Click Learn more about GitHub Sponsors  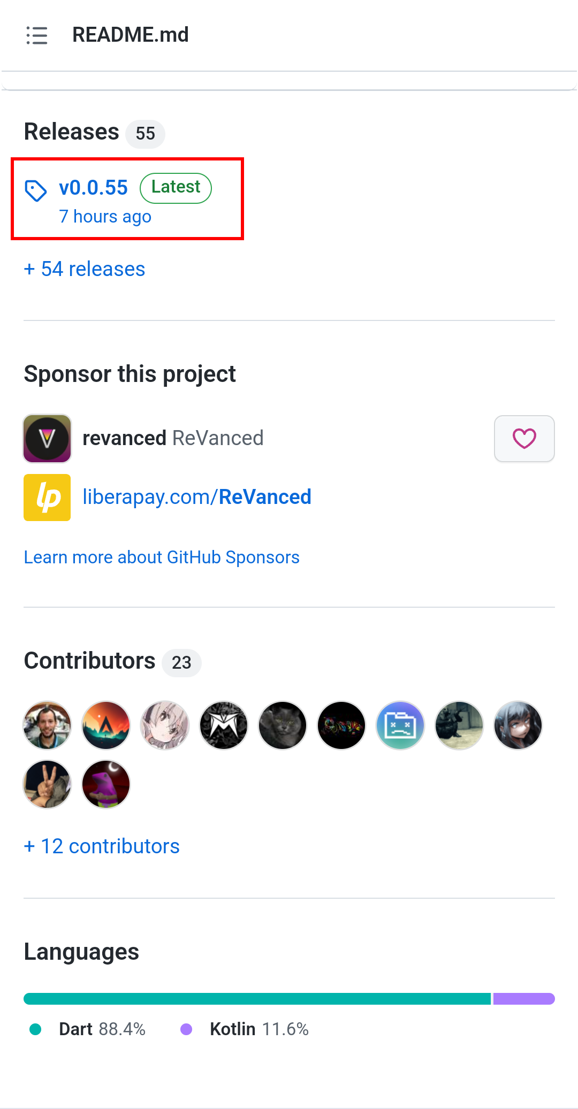pos(162,557)
